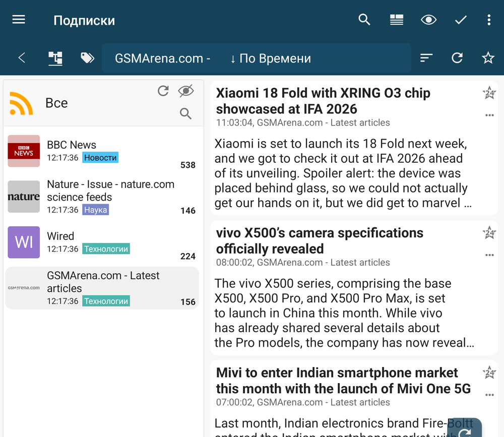504x437 pixels.
Task: Open the sort filter lines icon
Action: point(426,58)
